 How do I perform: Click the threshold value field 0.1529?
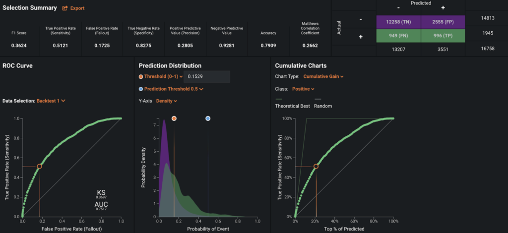[207, 77]
